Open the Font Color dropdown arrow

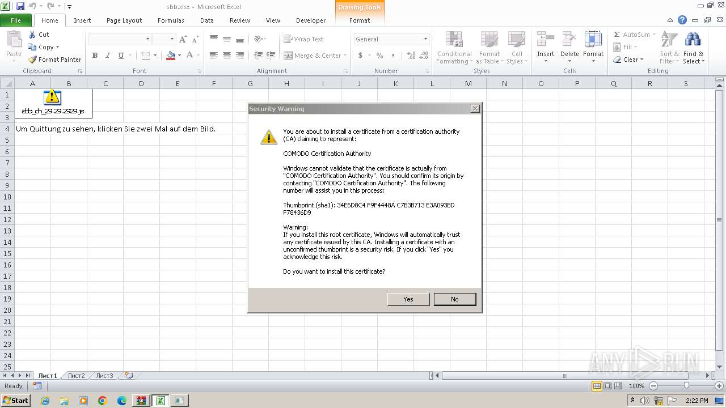tap(198, 56)
